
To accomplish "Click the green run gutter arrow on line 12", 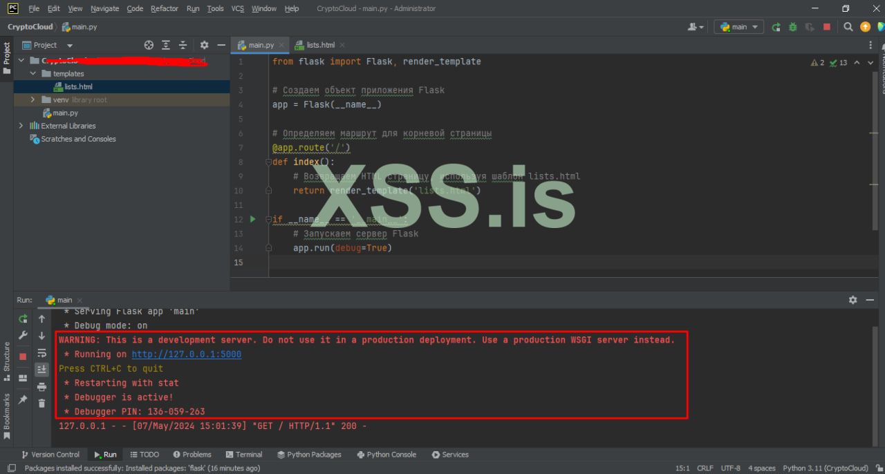I will 252,219.
